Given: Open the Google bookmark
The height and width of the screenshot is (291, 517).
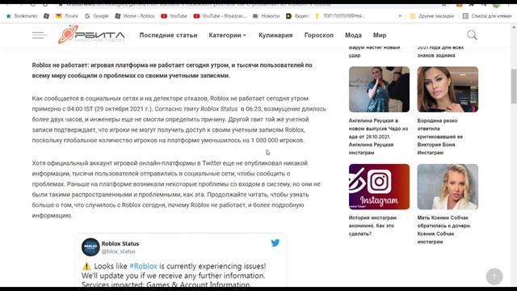Looking at the screenshot, I should tap(96, 16).
